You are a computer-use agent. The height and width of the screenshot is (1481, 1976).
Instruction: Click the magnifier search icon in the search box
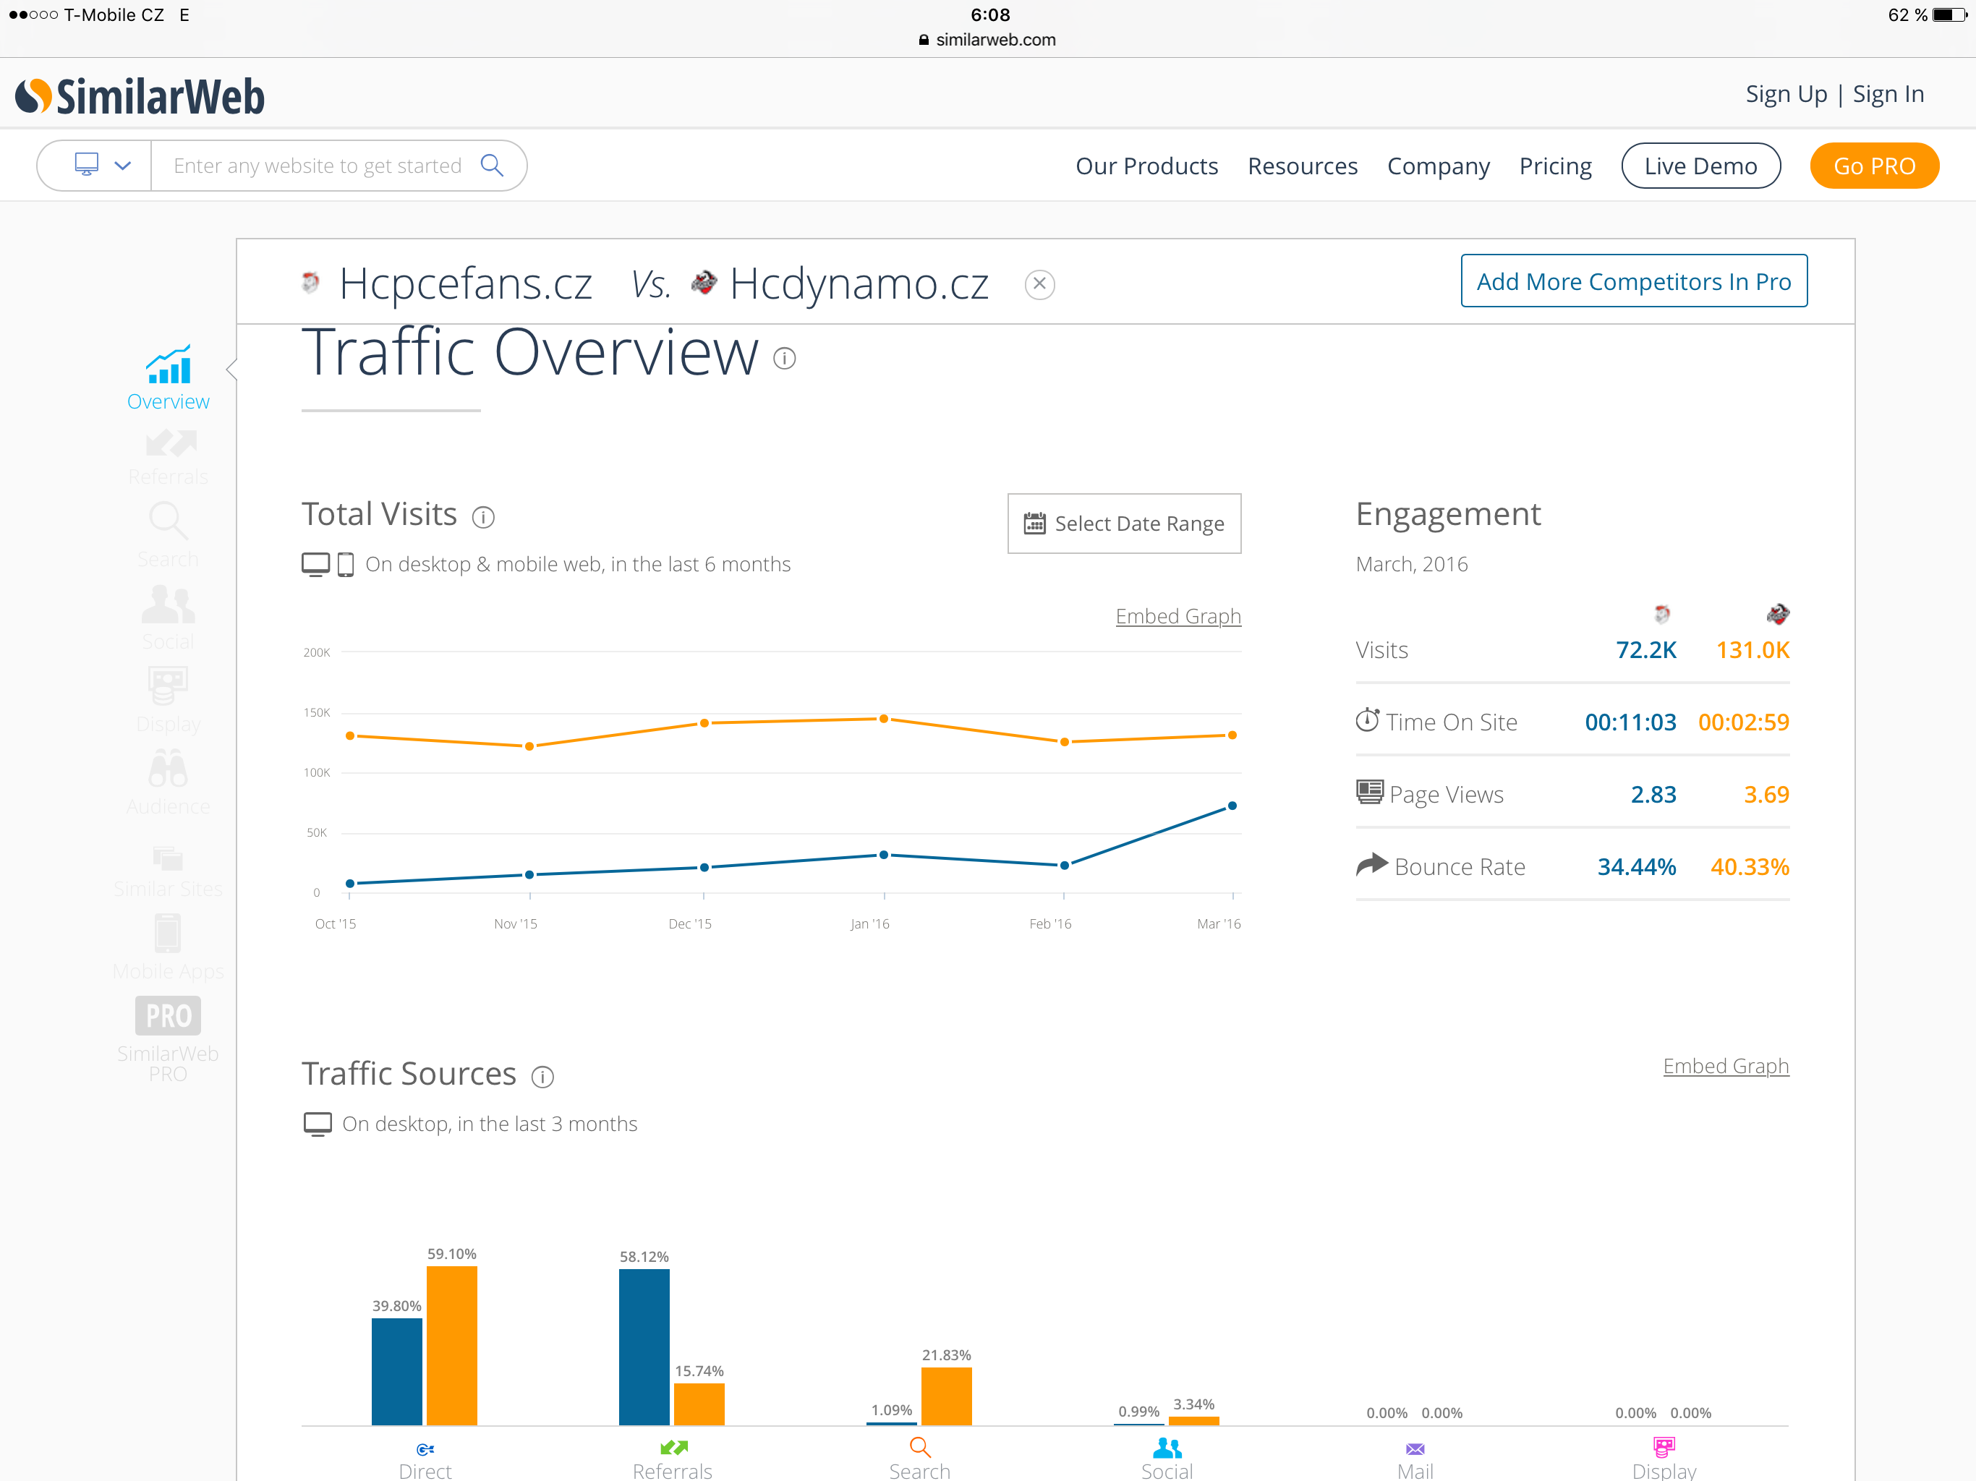[x=493, y=166]
